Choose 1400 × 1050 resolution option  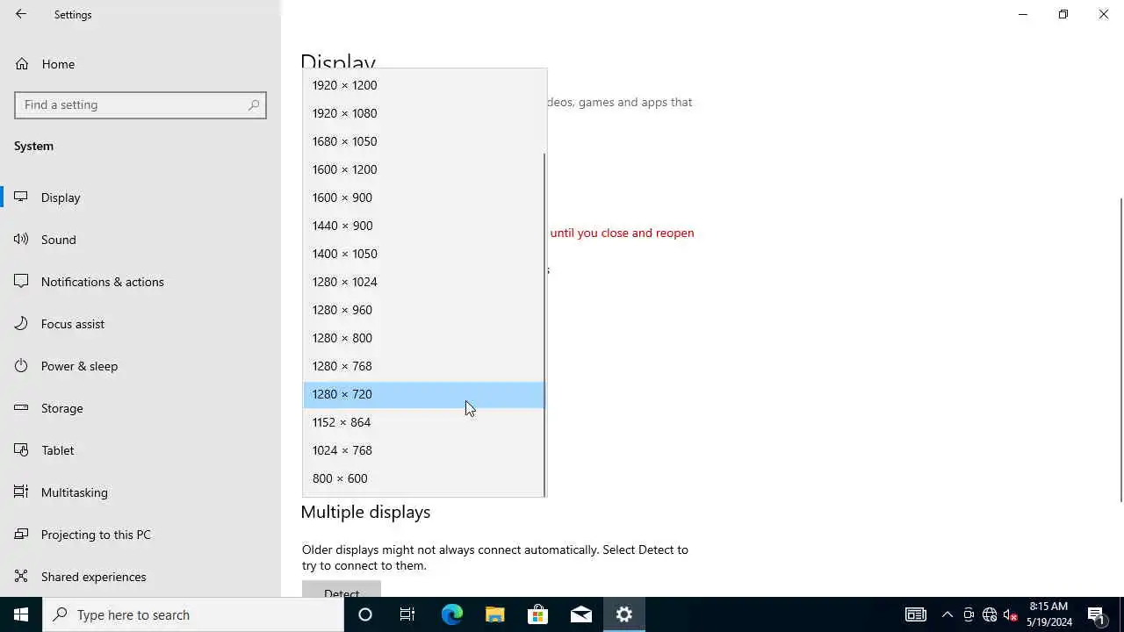click(424, 254)
